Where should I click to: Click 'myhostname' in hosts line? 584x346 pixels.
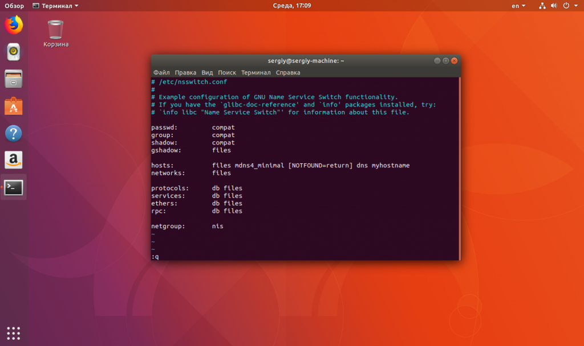pos(391,166)
